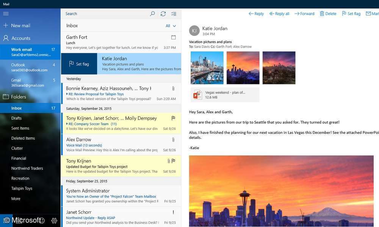Expand RE: Review Proposal conversation thread
The image size is (379, 227).
coord(67,94)
